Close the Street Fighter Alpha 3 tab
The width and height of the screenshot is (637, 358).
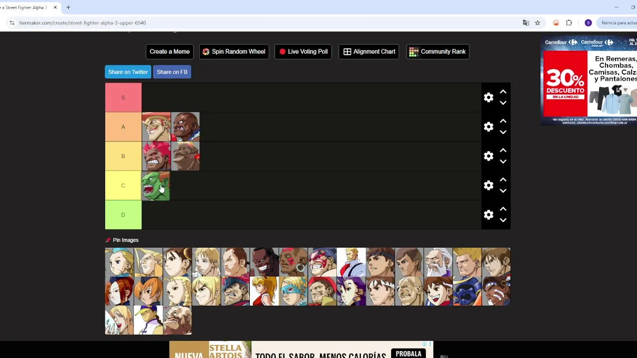point(55,7)
